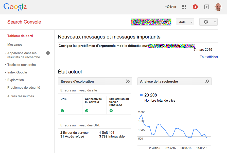227x153 pixels.
Task: Select Tableau de bord in sidebar
Action: [20, 36]
